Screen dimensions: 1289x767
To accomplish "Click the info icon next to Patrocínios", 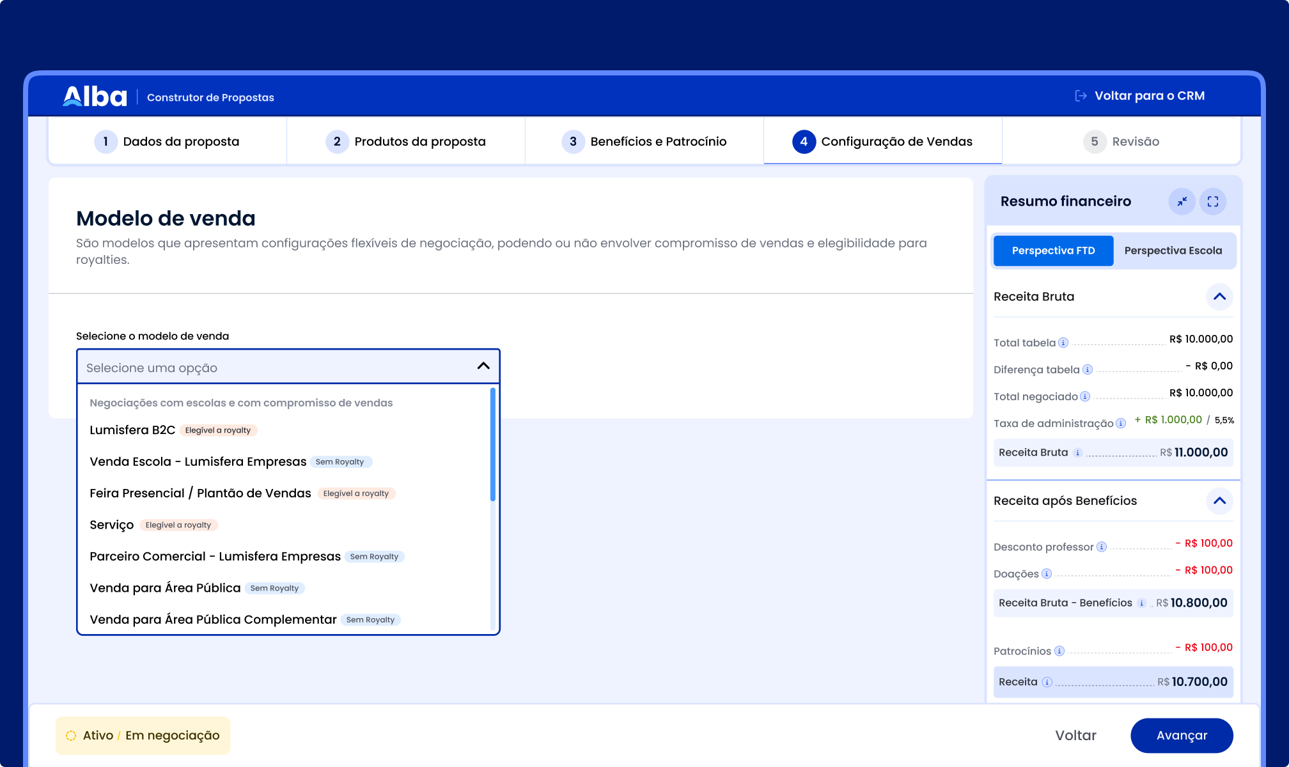I will point(1059,651).
